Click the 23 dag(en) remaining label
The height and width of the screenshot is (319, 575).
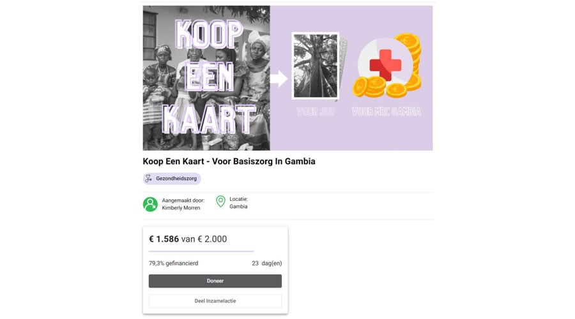point(266,263)
